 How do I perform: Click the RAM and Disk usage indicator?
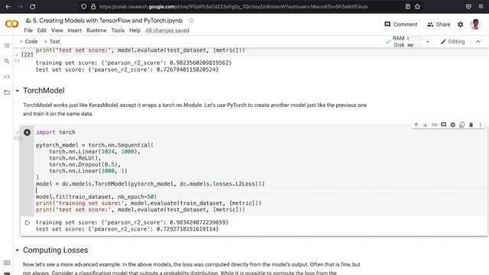tap(407, 41)
